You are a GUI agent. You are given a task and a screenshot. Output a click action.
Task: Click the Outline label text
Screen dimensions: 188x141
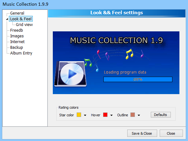click(122, 115)
